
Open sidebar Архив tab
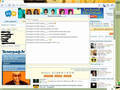point(11,46)
